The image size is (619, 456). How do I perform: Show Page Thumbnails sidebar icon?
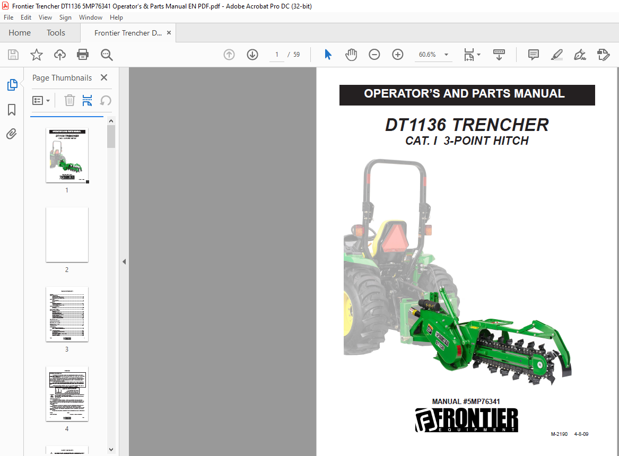coord(12,85)
